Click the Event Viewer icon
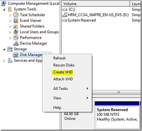142x131 pixels. pyautogui.click(x=16, y=21)
